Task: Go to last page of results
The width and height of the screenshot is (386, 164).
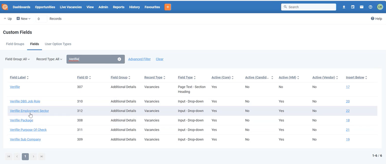Action: (42, 157)
